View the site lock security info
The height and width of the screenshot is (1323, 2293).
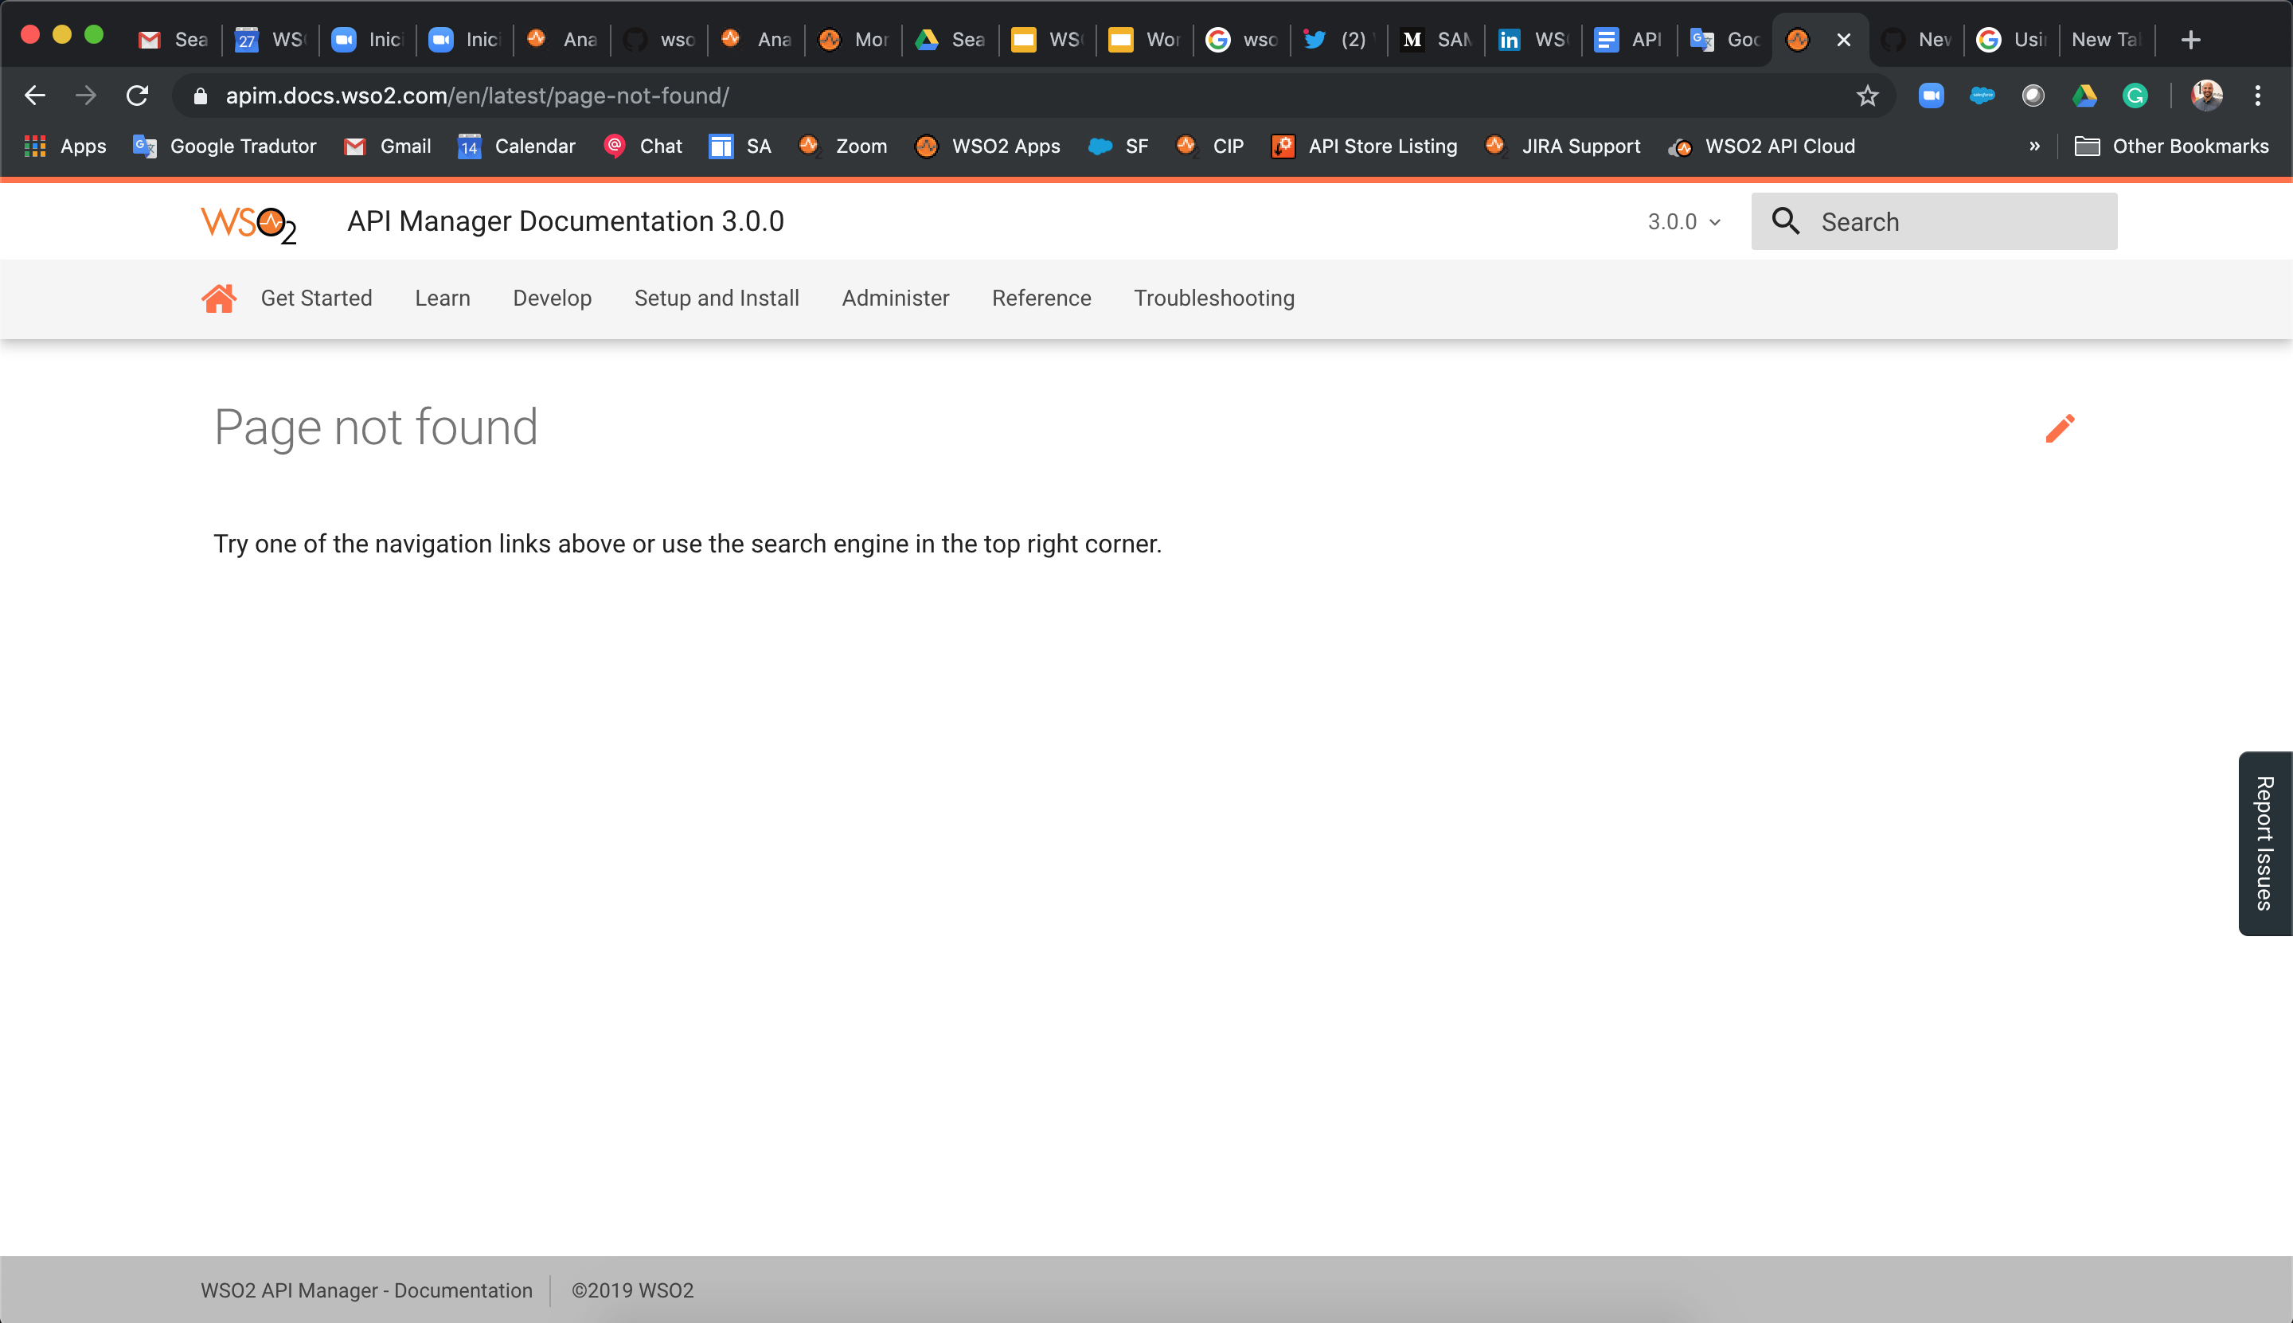201,96
